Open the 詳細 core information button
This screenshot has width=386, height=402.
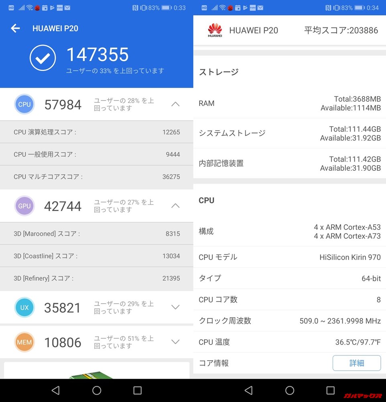click(x=357, y=363)
